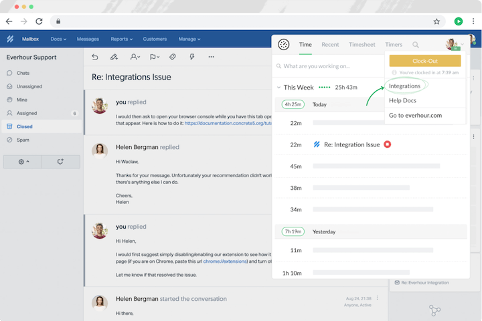Click the workflow nodes icon at bottom right
The image size is (482, 321).
[x=434, y=310]
